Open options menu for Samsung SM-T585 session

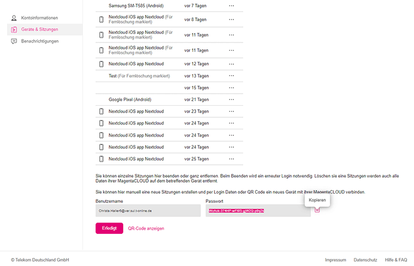pyautogui.click(x=232, y=6)
